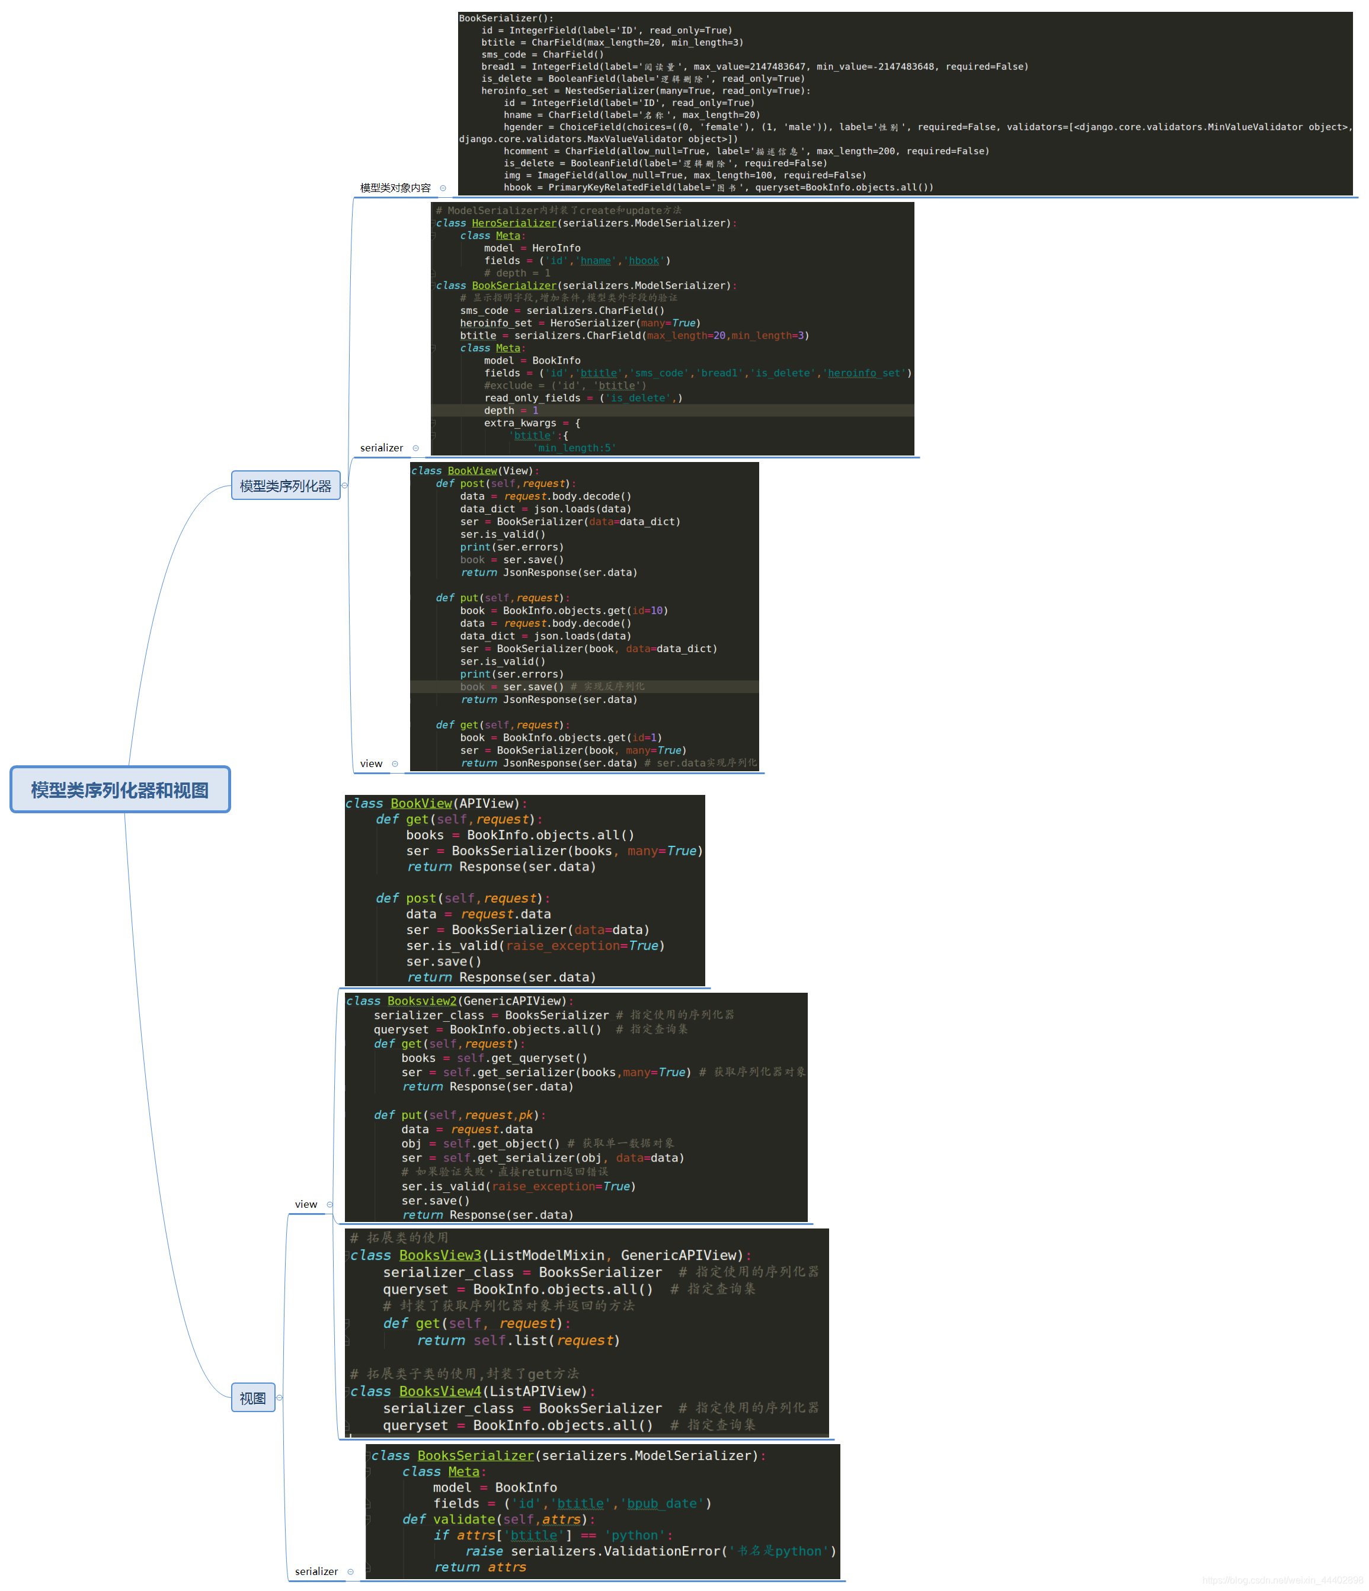1369x1591 pixels.
Task: Open the BookView(View) code image
Action: pyautogui.click(x=584, y=617)
